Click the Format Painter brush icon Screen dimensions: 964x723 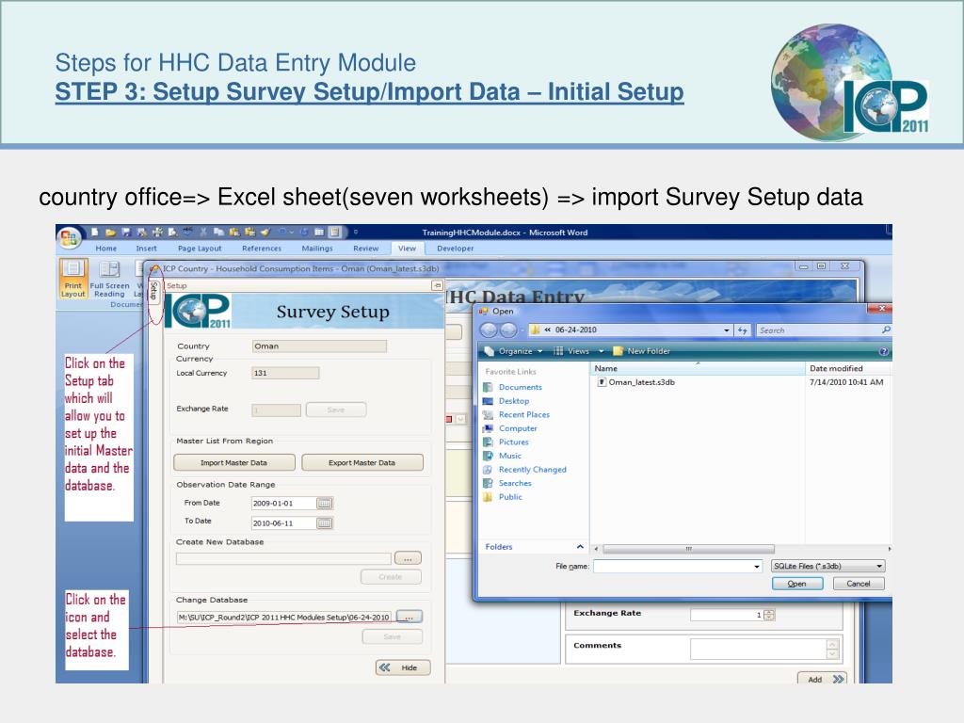coord(265,233)
